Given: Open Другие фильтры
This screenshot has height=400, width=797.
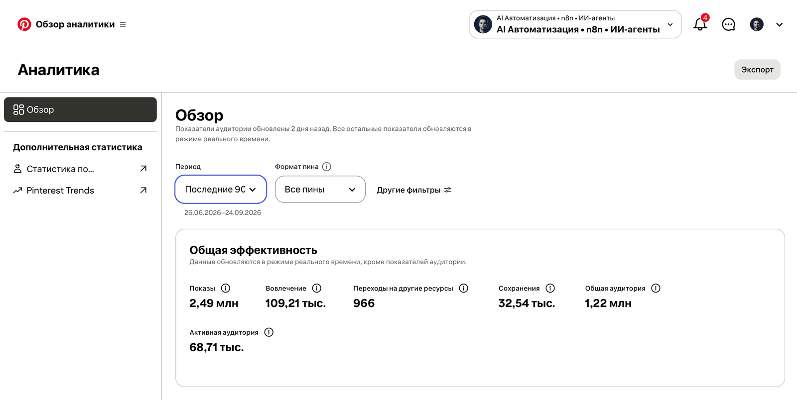Looking at the screenshot, I should pos(414,190).
